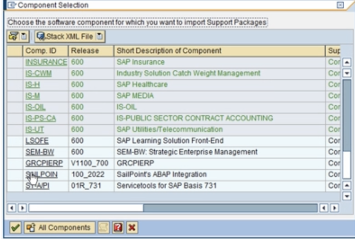Viewport: 355px width, 239px height.
Task: Select the IS-OIL component link
Action: [35, 107]
